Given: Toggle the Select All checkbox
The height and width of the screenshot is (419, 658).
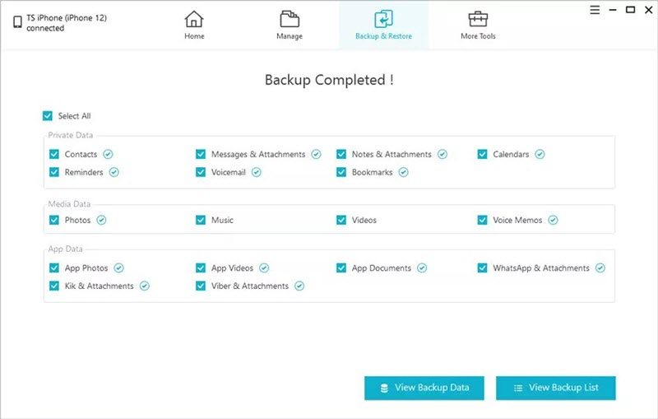Looking at the screenshot, I should [x=48, y=116].
